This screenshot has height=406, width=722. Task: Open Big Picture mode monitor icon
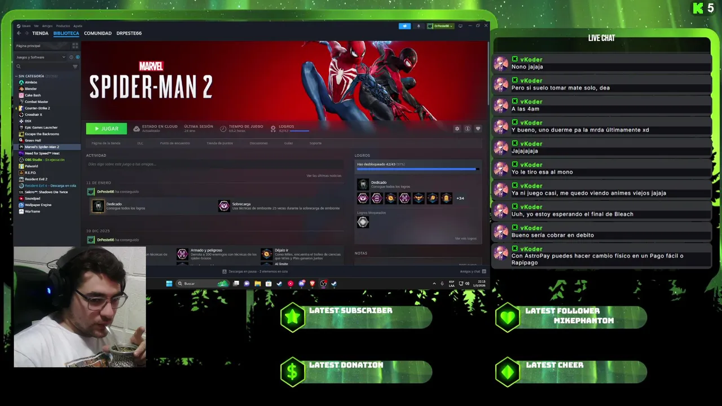[460, 26]
